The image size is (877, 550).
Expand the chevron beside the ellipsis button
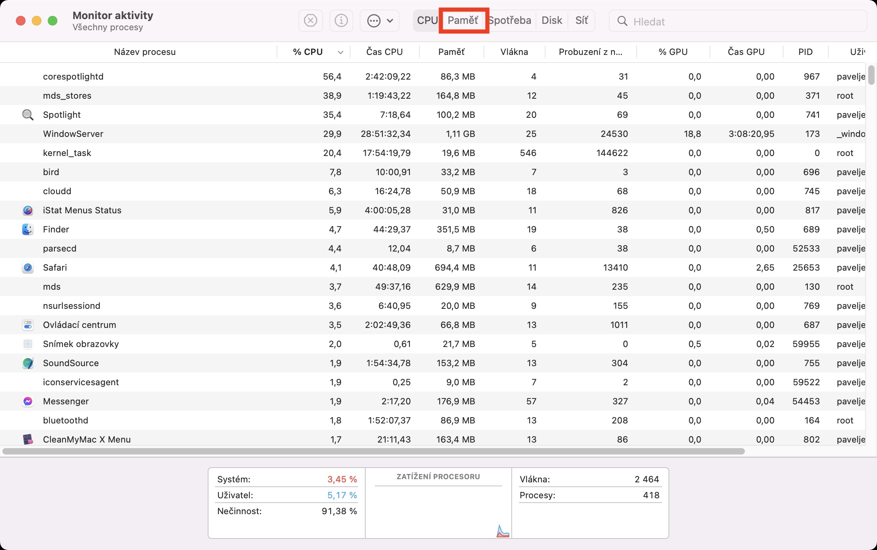390,20
